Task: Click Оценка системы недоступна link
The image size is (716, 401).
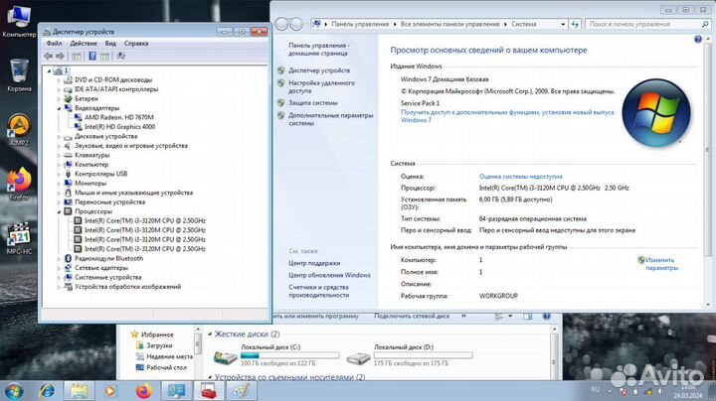Action: point(520,177)
